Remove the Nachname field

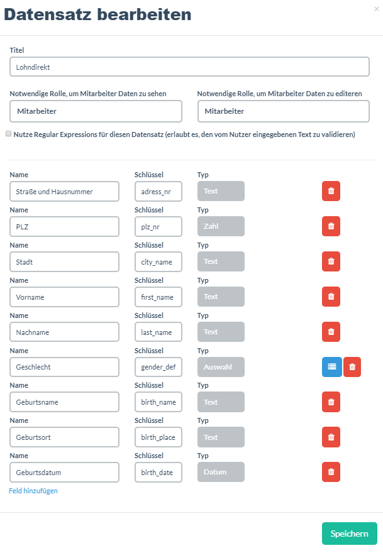click(331, 332)
